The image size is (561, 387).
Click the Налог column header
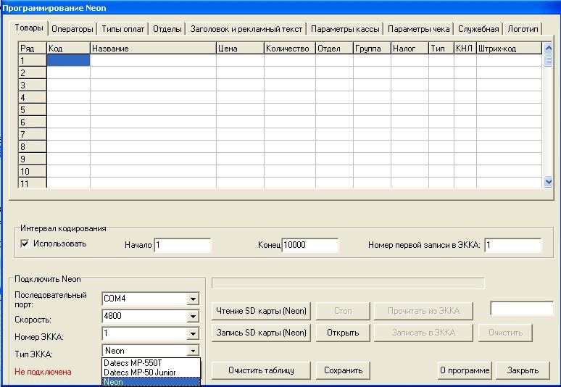click(x=410, y=49)
